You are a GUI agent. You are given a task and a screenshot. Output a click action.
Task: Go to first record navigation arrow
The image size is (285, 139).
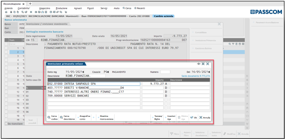247,76
